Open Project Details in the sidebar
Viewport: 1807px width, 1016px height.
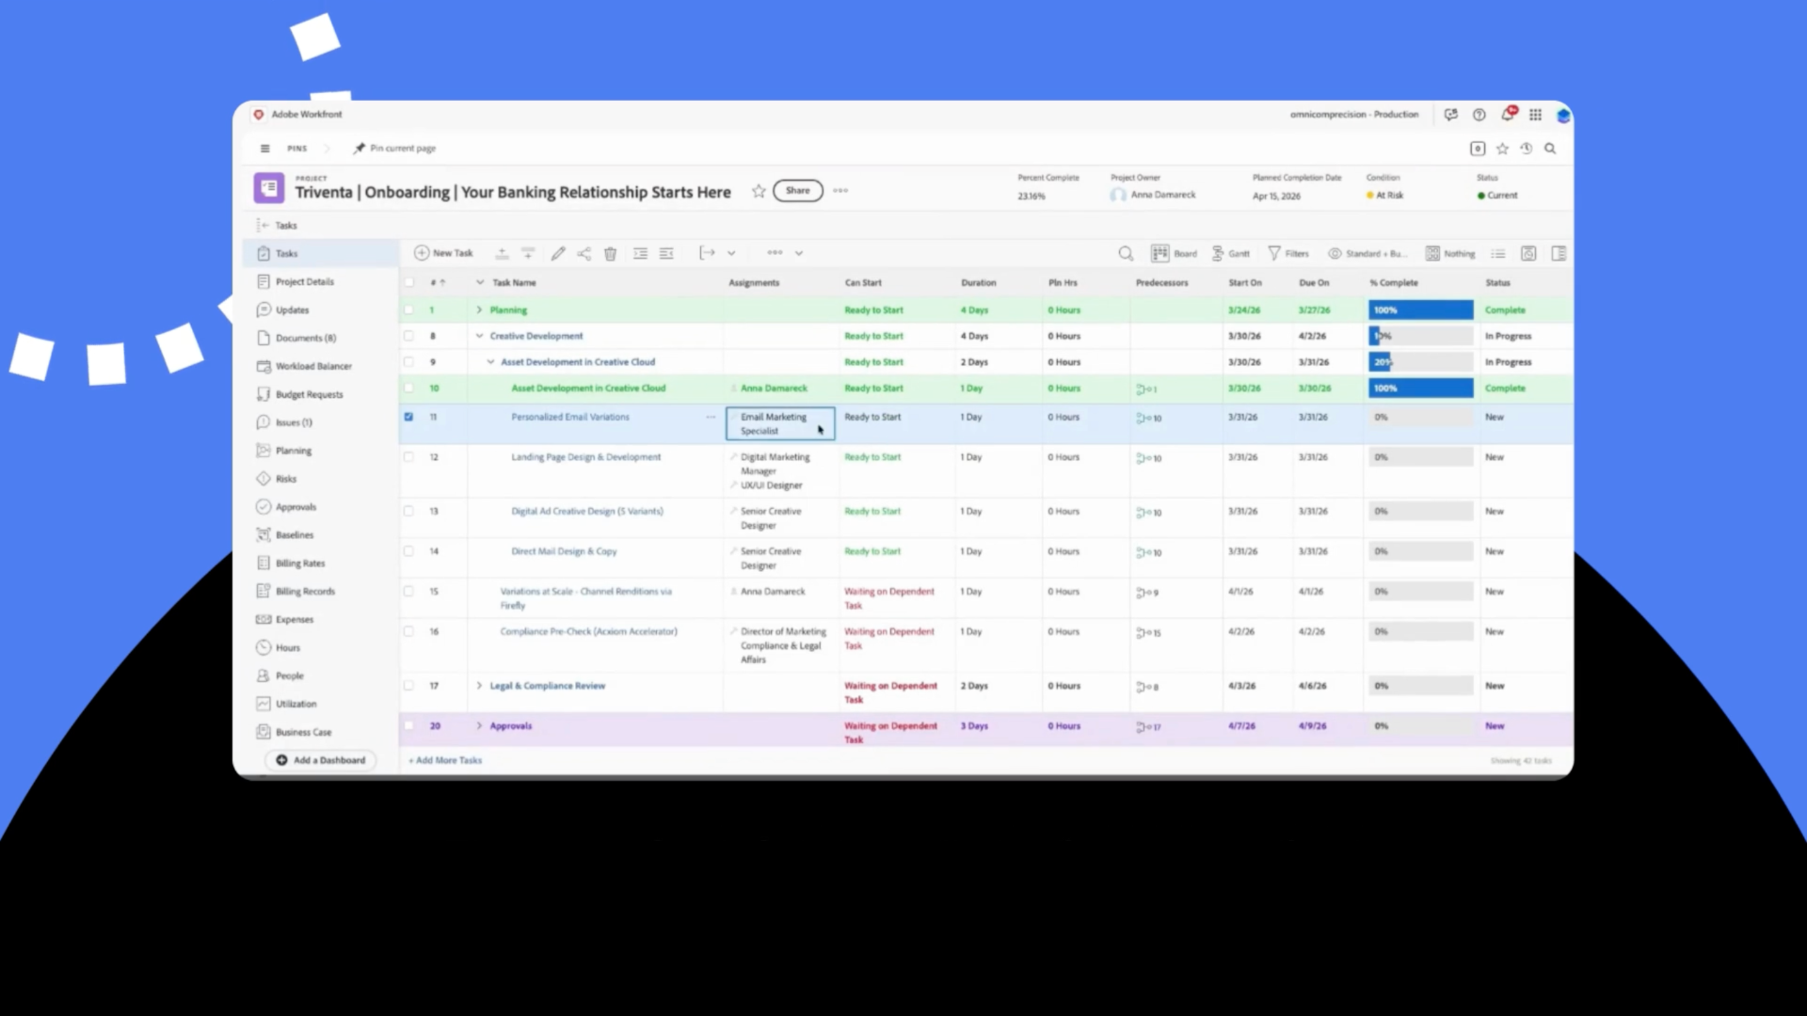pos(305,281)
